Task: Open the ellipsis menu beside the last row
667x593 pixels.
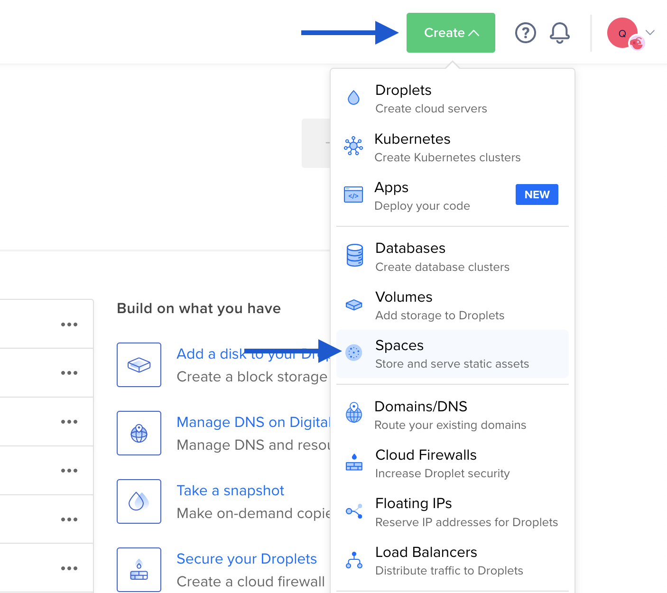Action: (69, 568)
